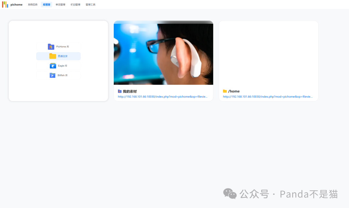
Task: Open the 系统信息 menu
Action: [x=33, y=5]
